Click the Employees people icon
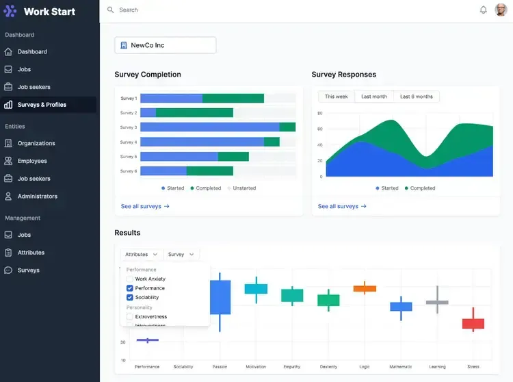This screenshot has height=382, width=513. 8,161
